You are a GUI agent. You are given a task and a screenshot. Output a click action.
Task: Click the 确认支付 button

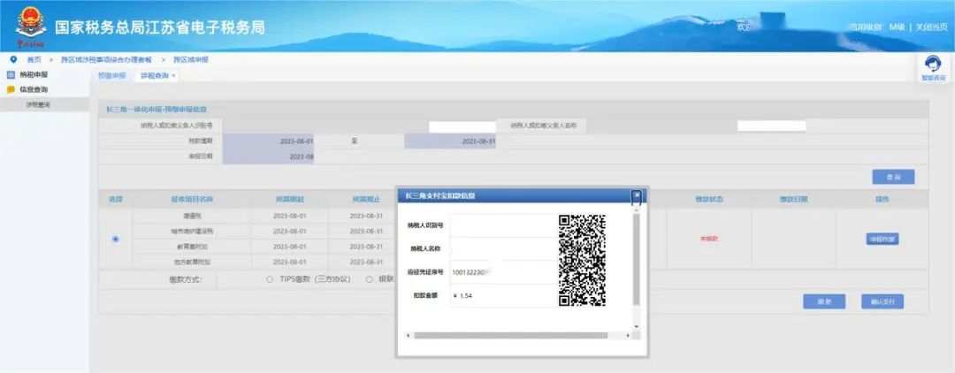(x=882, y=301)
